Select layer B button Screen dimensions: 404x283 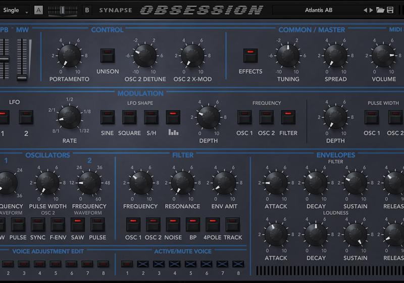point(87,10)
